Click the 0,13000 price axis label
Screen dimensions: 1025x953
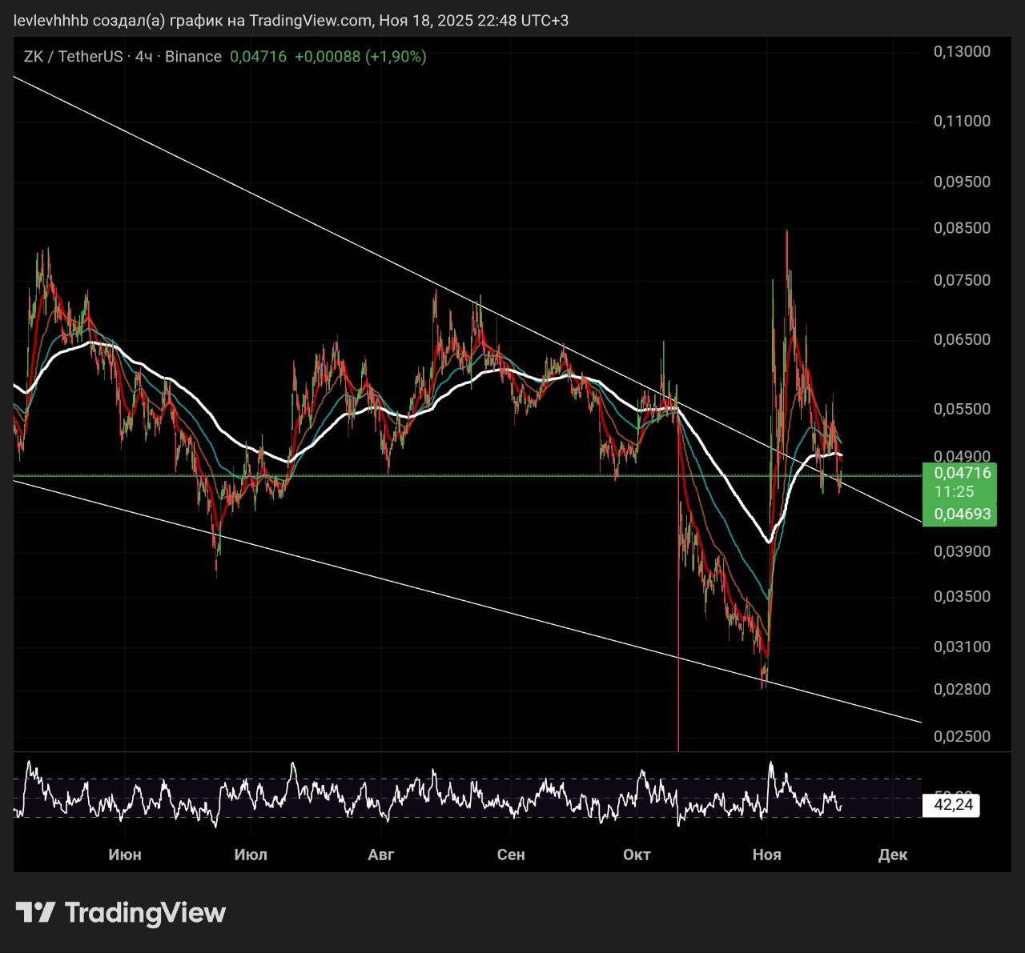pyautogui.click(x=962, y=51)
